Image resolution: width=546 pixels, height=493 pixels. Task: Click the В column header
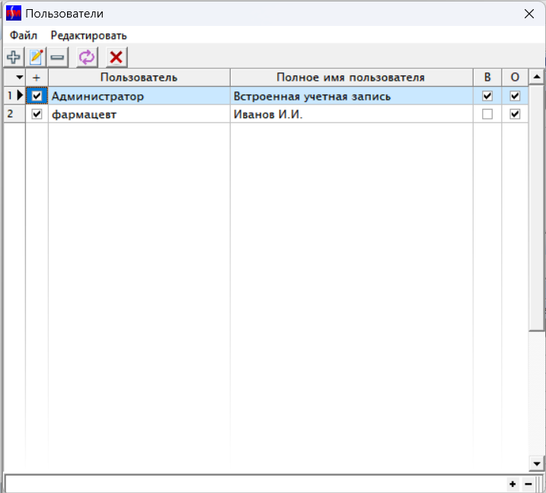coord(487,78)
